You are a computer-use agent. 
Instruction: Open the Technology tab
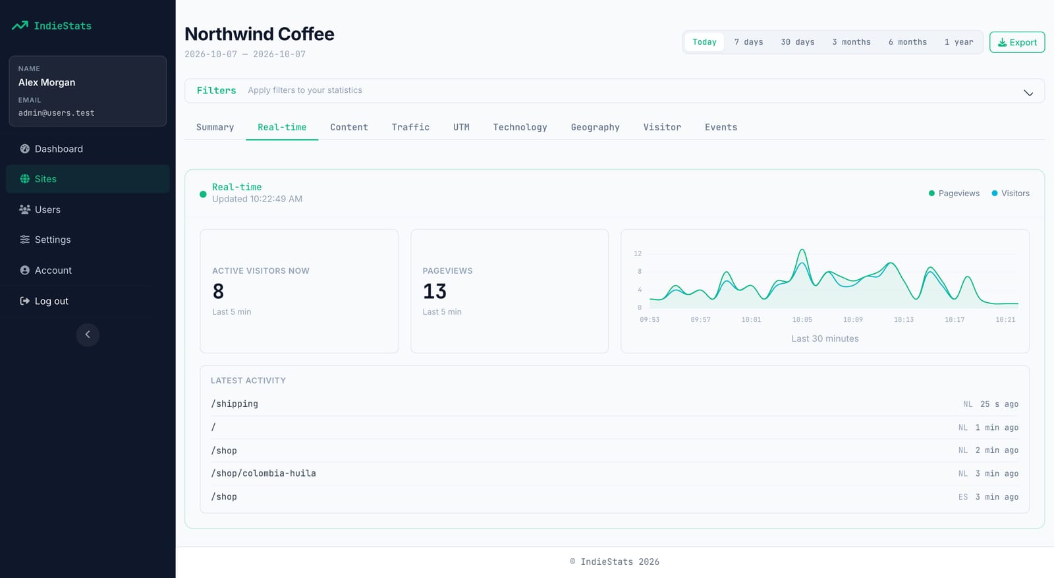[x=520, y=127]
